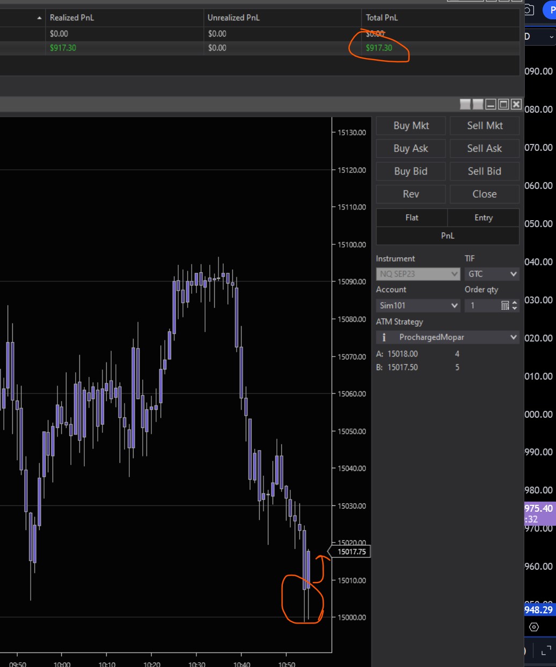Open the Account dropdown Sim101
The image size is (556, 667).
tap(418, 306)
